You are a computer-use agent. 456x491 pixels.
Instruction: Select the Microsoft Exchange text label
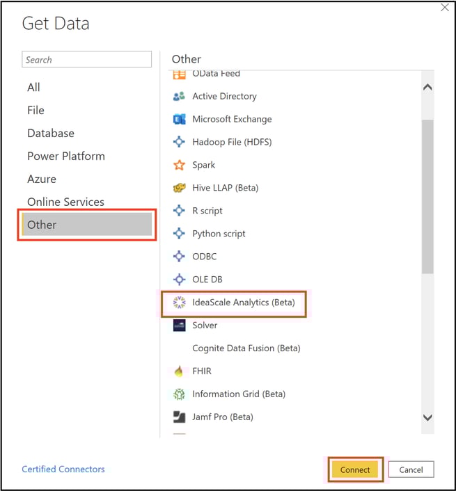(x=232, y=119)
